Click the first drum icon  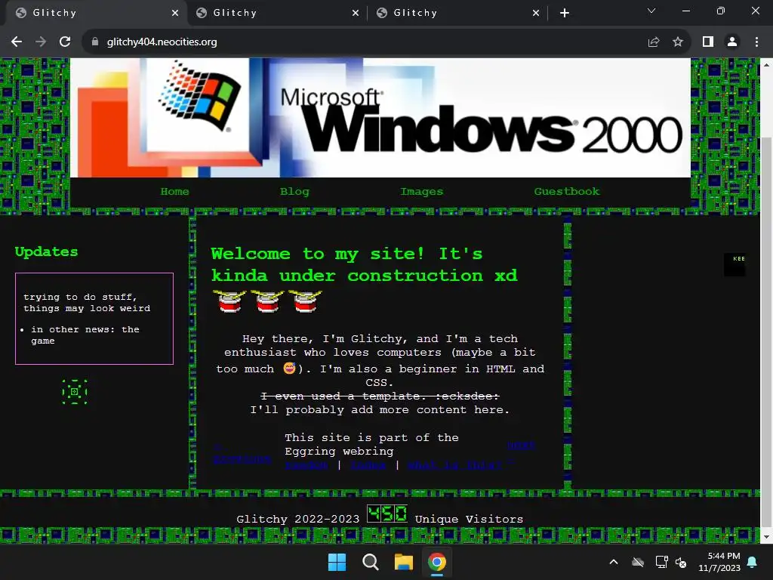pyautogui.click(x=229, y=301)
